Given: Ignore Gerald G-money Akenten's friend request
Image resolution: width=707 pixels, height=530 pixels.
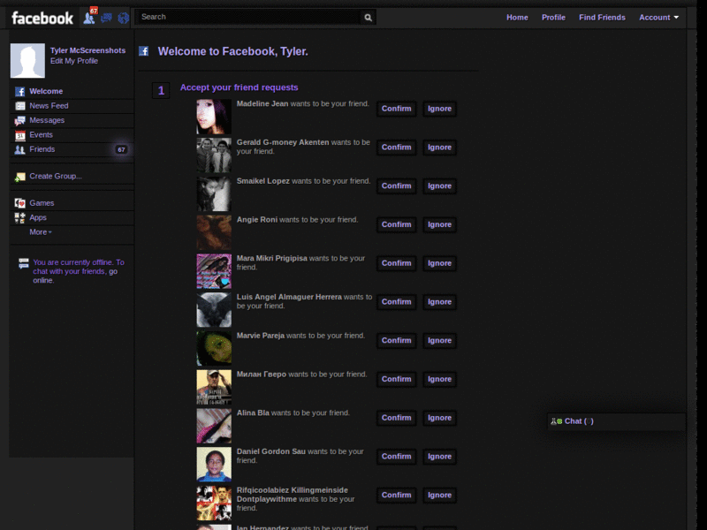Looking at the screenshot, I should coord(439,147).
